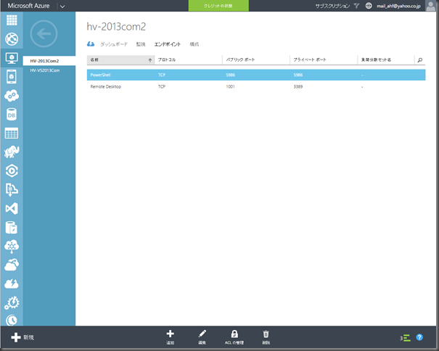Click the Microsoft Azure logo text
Image resolution: width=439 pixels, height=351 pixels.
click(28, 6)
